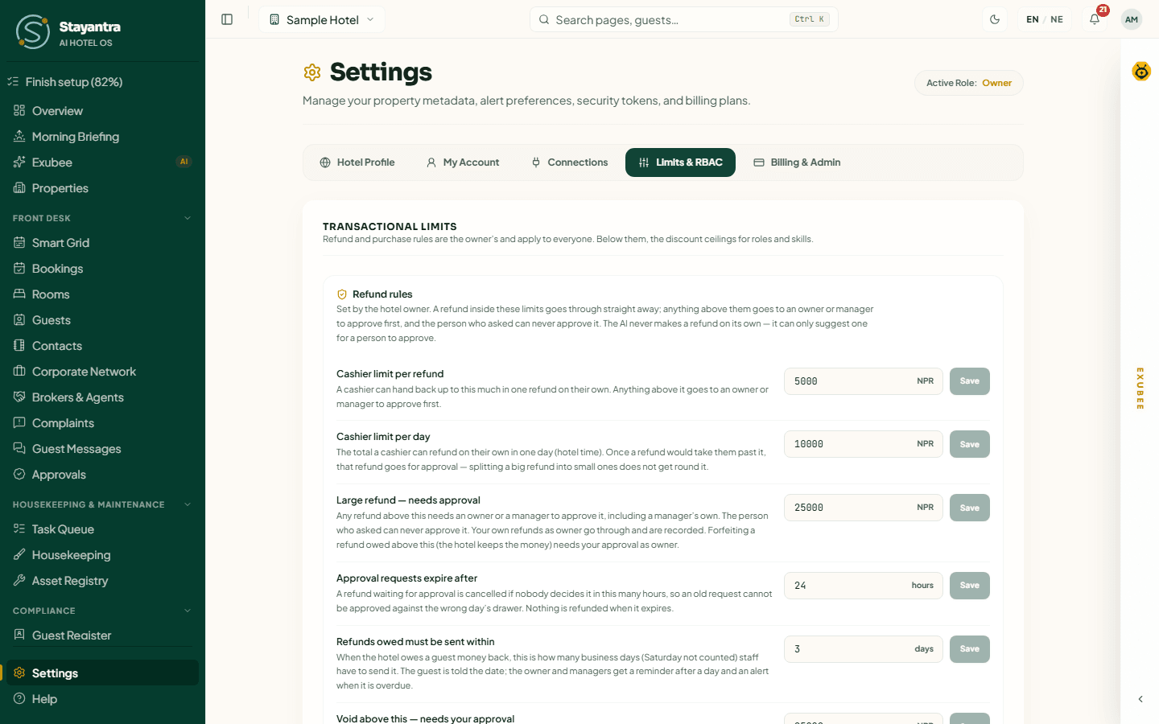
Task: Go to Properties page
Action: click(x=102, y=188)
